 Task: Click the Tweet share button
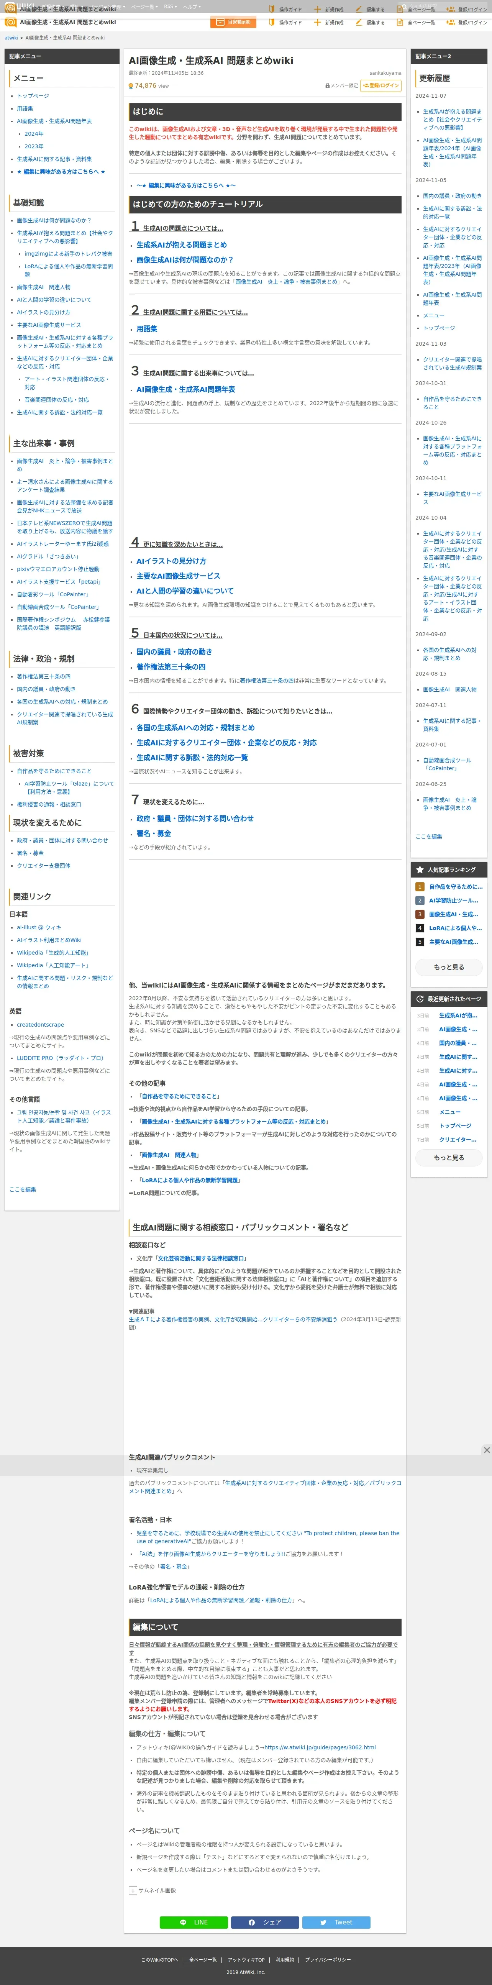(x=336, y=1922)
